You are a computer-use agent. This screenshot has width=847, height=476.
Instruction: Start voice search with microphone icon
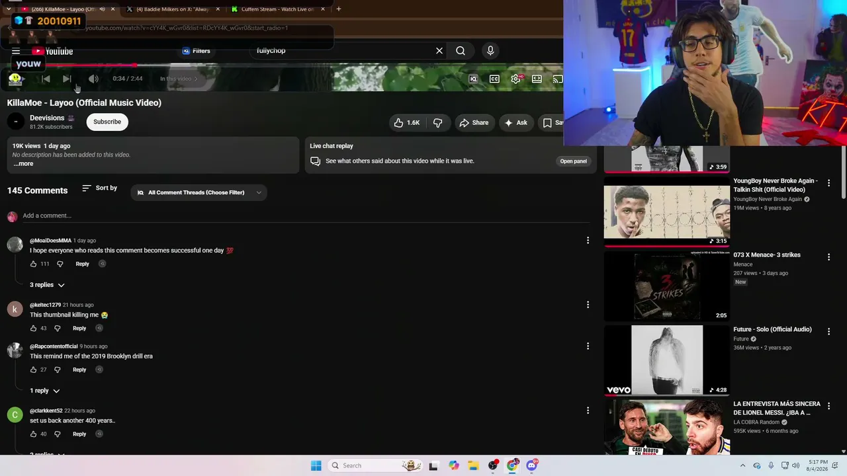(490, 51)
